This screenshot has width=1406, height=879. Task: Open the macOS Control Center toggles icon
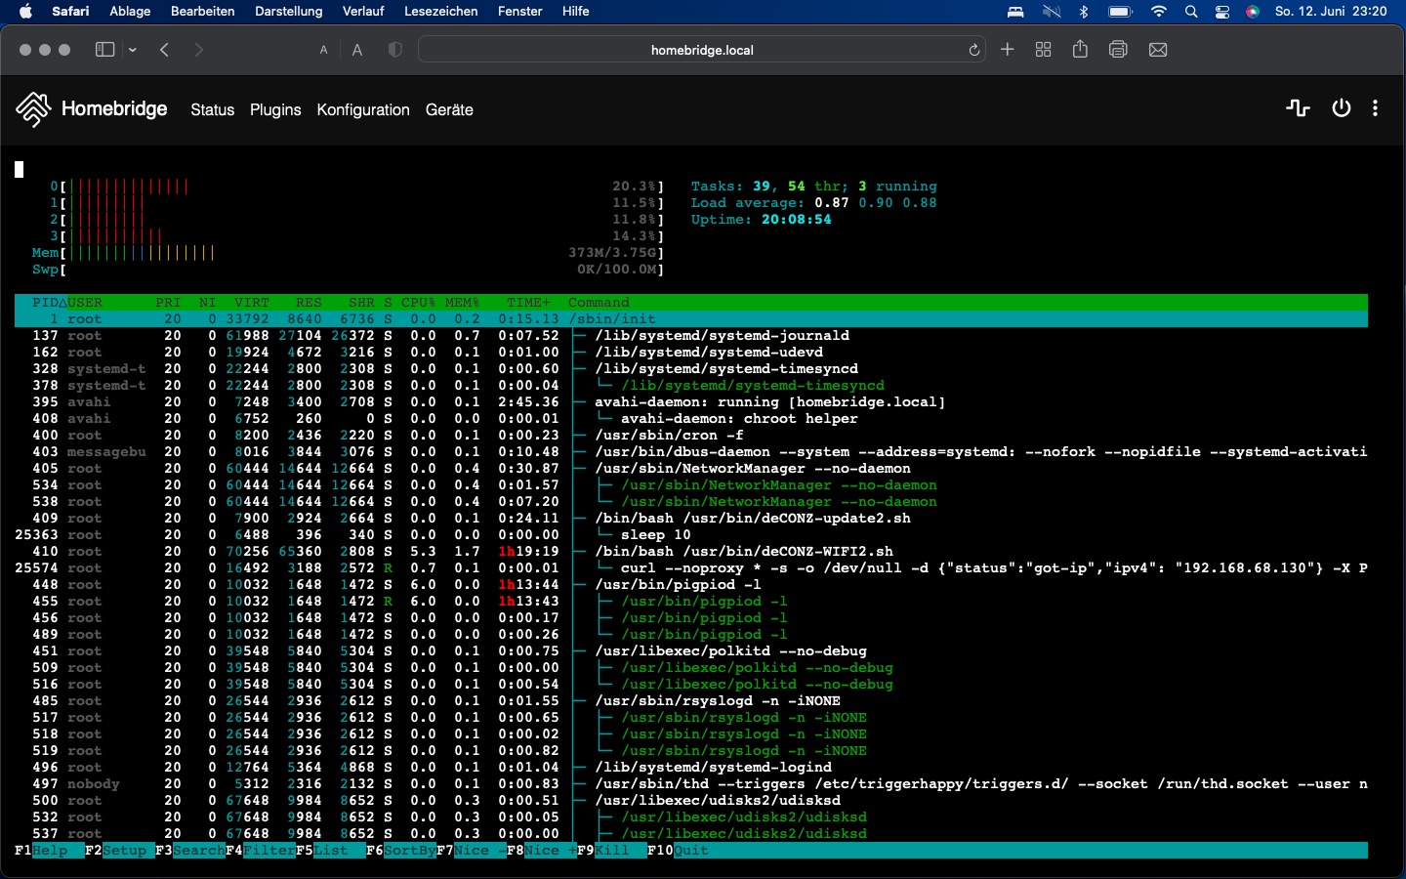click(x=1222, y=12)
